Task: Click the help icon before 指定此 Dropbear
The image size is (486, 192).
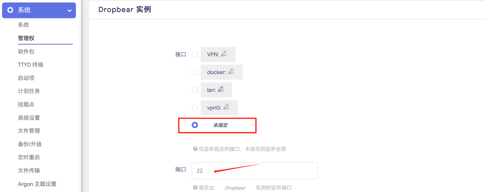Action: 195,187
